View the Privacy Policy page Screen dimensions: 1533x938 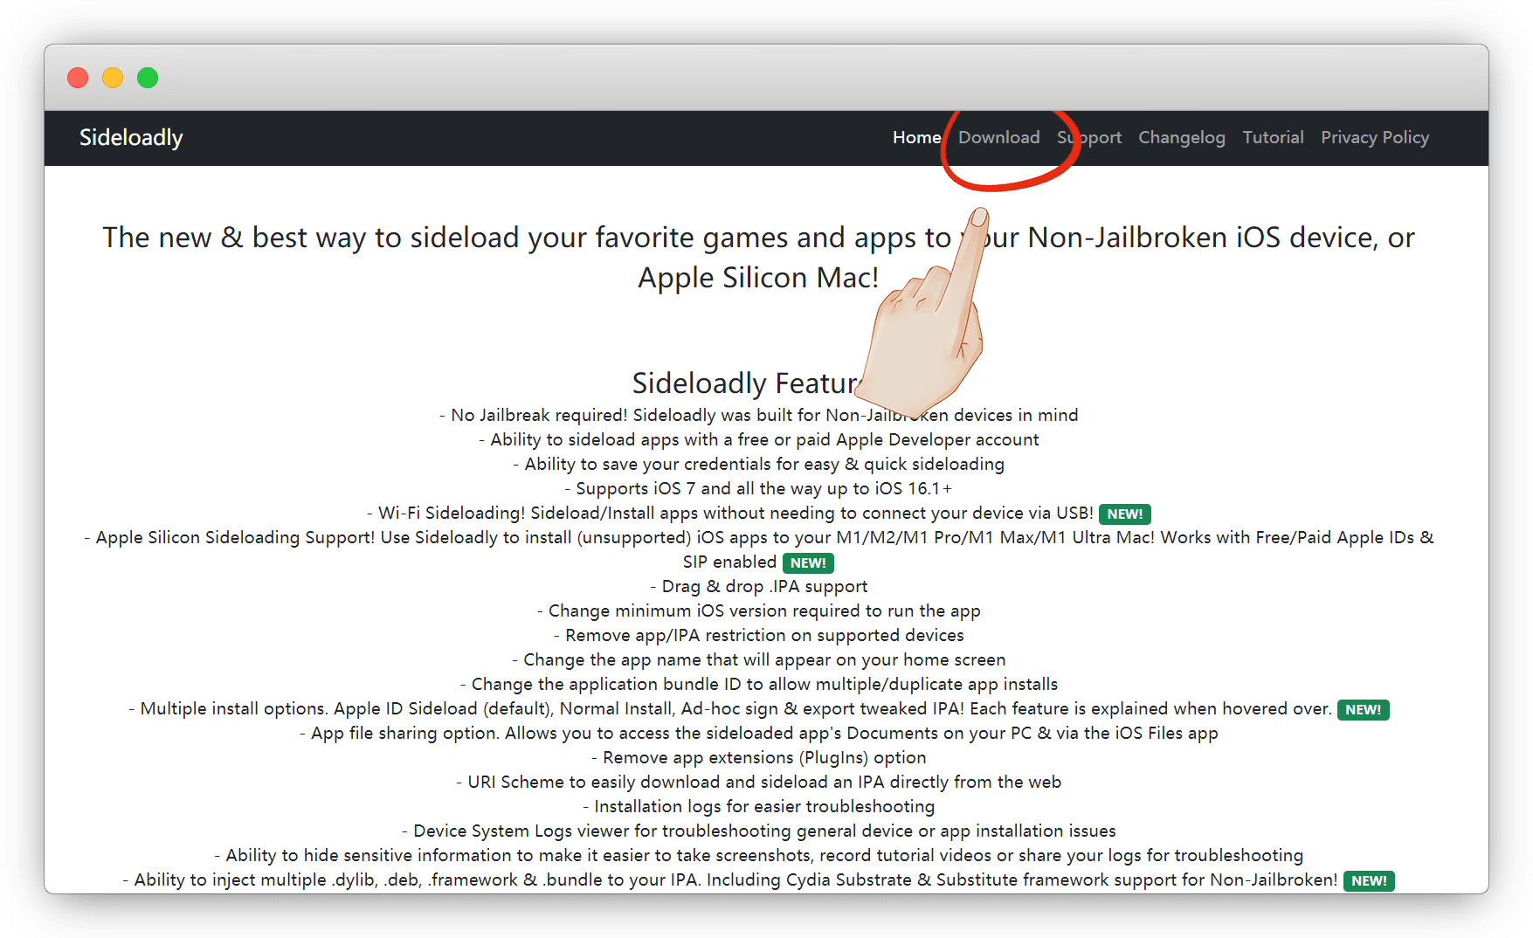pyautogui.click(x=1374, y=138)
